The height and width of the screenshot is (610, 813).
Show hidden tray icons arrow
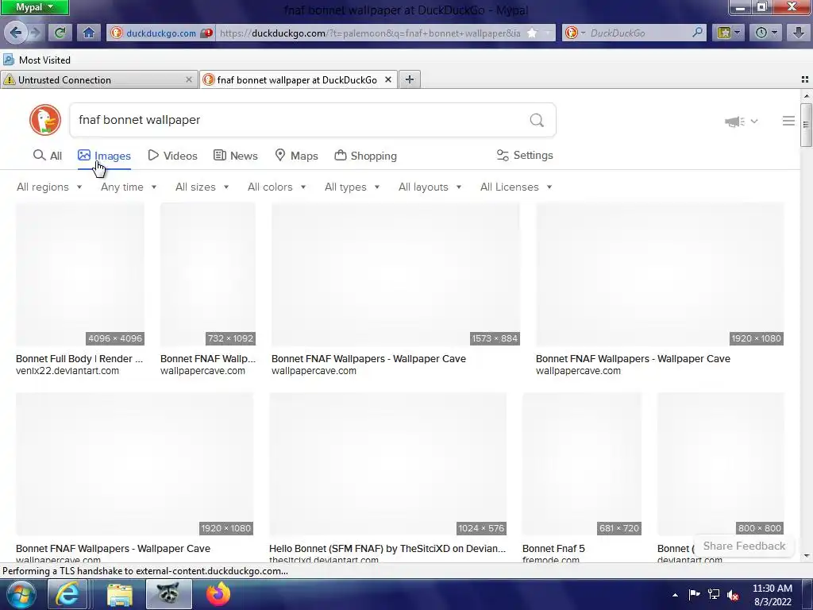click(675, 595)
